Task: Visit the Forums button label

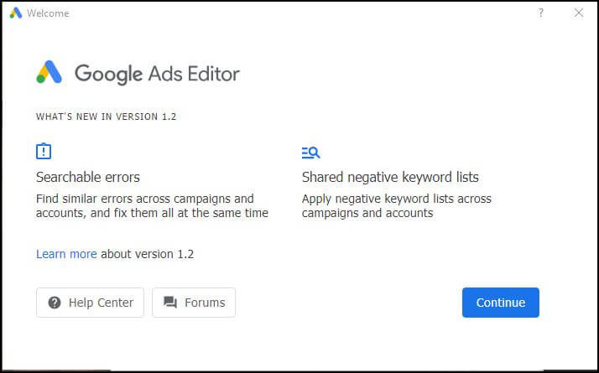Action: click(x=205, y=303)
